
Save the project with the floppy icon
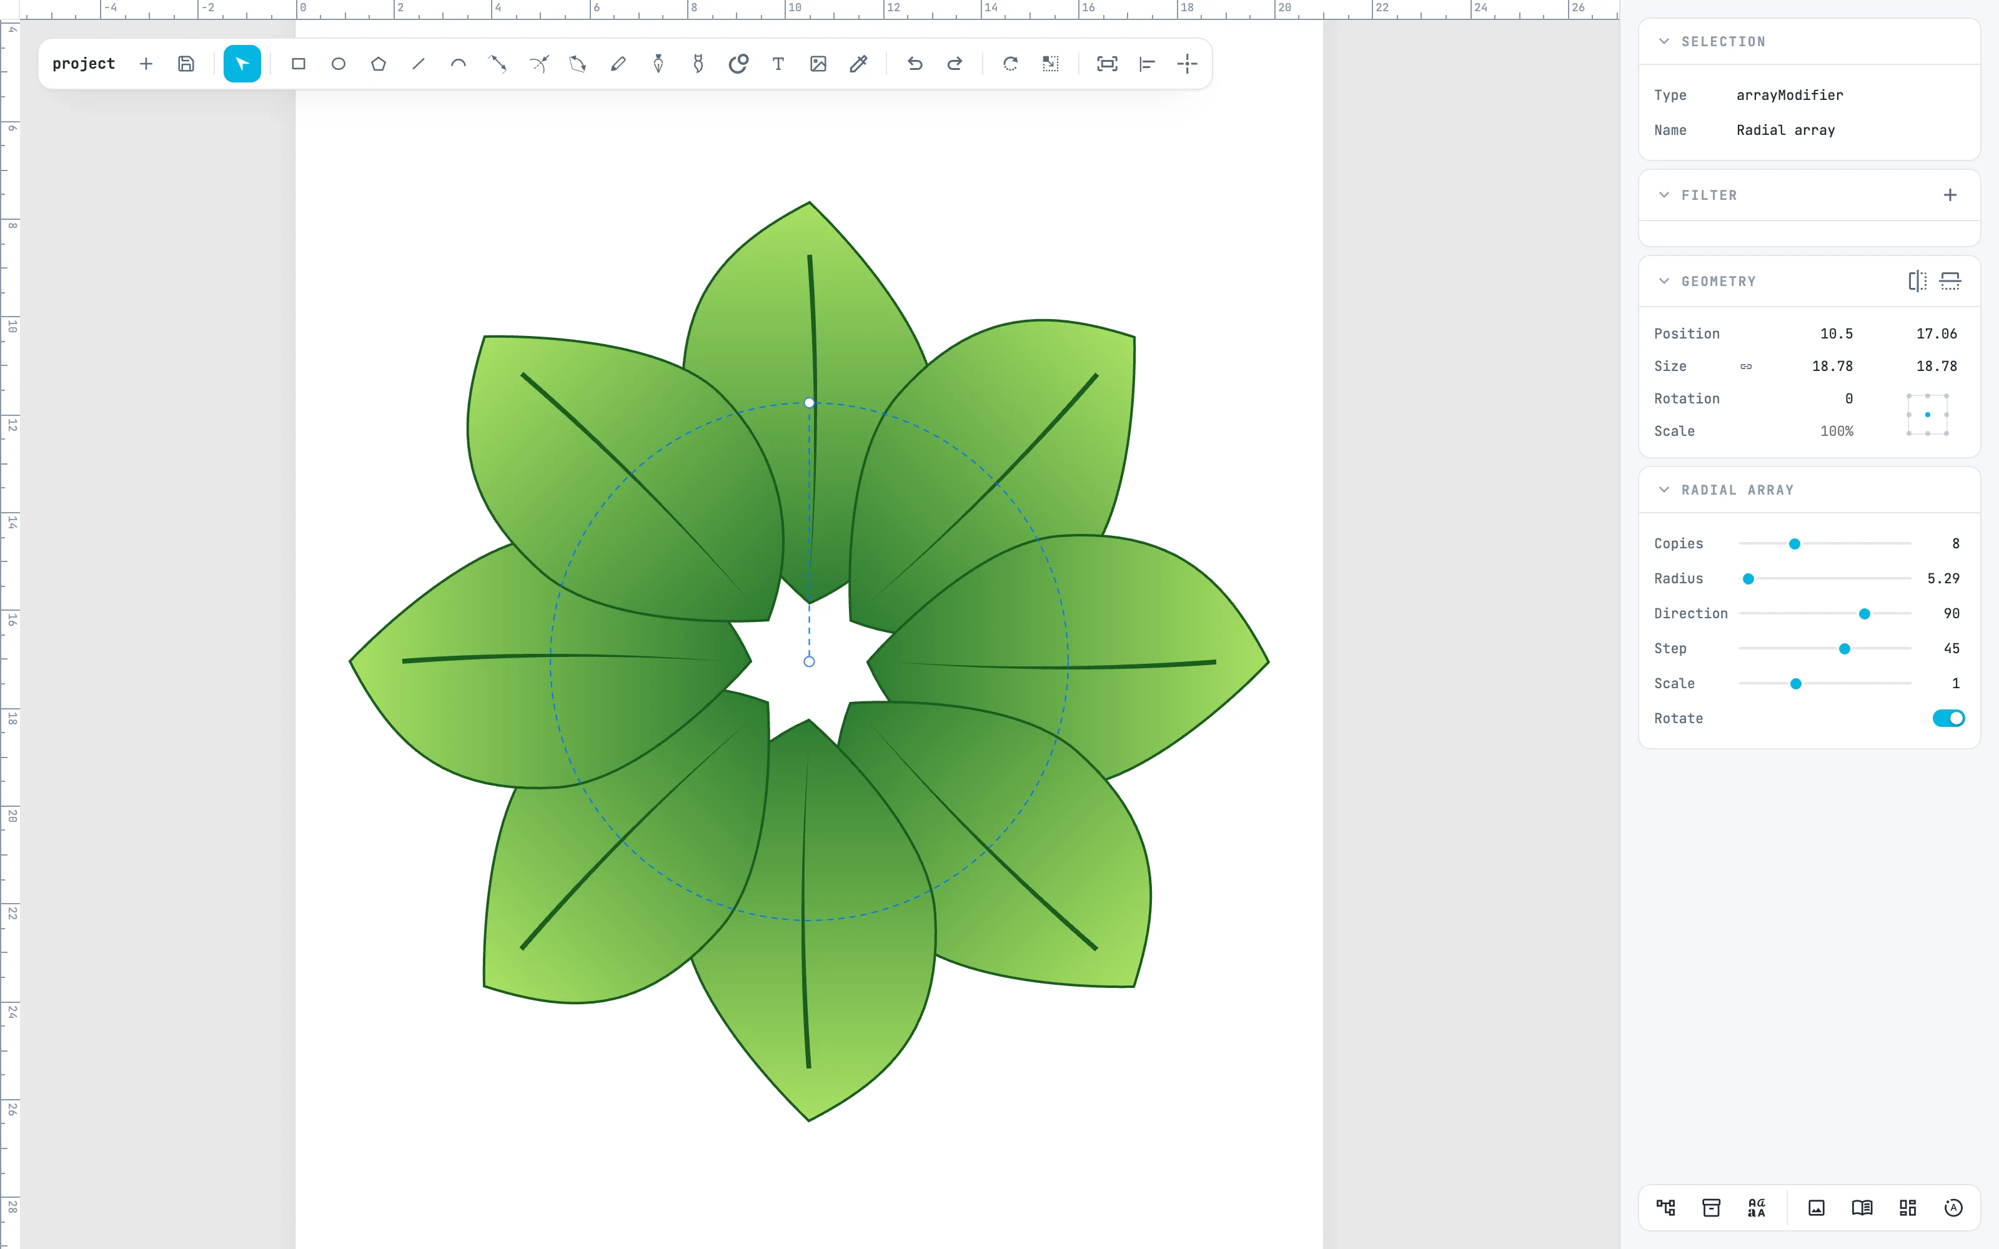coord(186,64)
